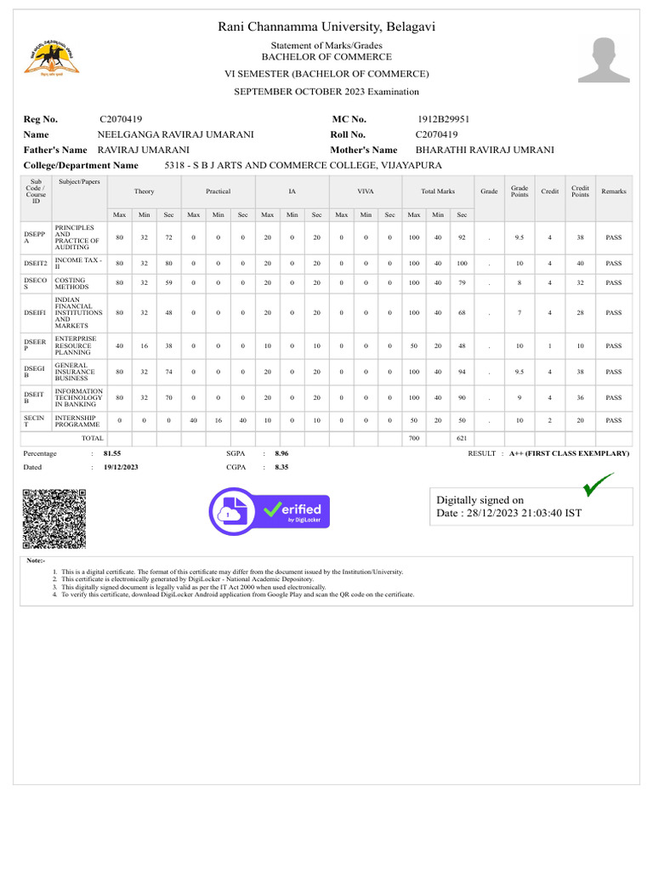This screenshot has width=653, height=871.
Task: Click the CGPA value 8.35
Action: pyautogui.click(x=281, y=467)
